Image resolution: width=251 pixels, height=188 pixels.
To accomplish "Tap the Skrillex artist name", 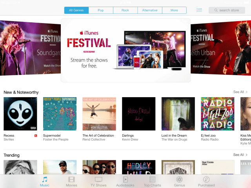I will (9, 139).
